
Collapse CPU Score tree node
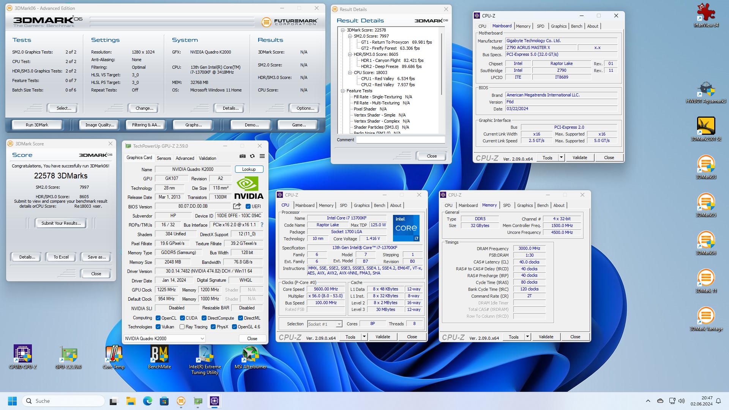click(350, 73)
